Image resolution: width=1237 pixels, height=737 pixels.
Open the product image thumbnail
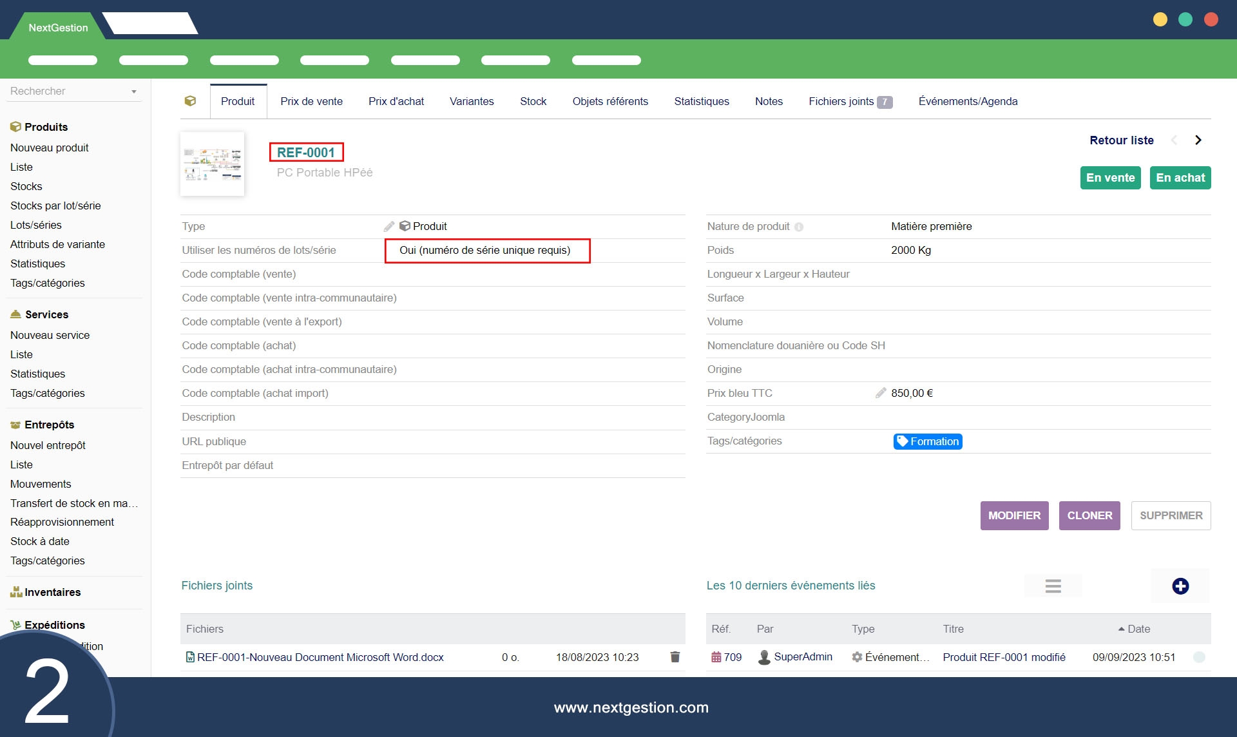tap(212, 164)
